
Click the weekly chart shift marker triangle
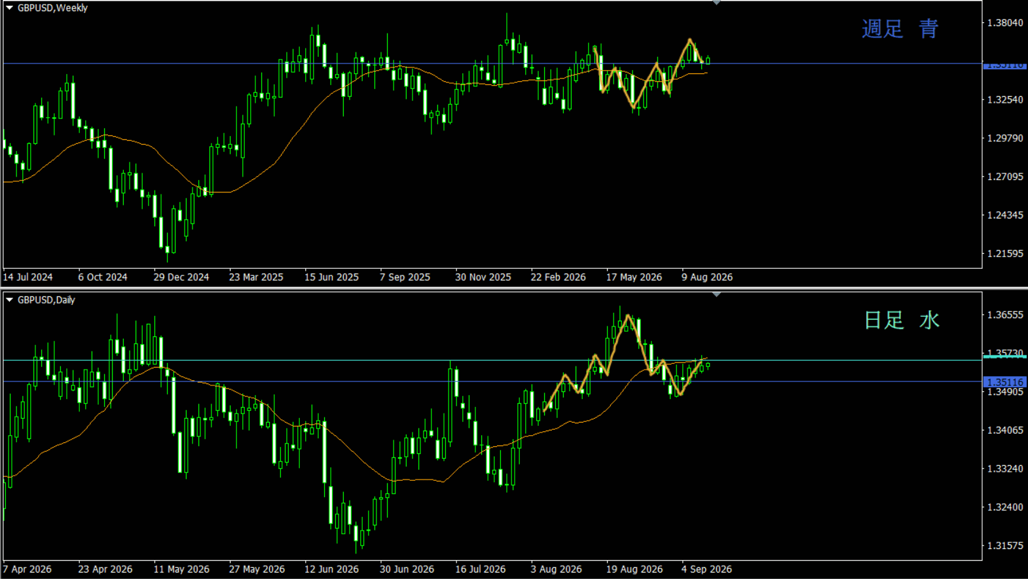coord(716,3)
